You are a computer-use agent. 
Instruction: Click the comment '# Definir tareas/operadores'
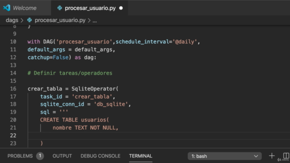coord(70,73)
